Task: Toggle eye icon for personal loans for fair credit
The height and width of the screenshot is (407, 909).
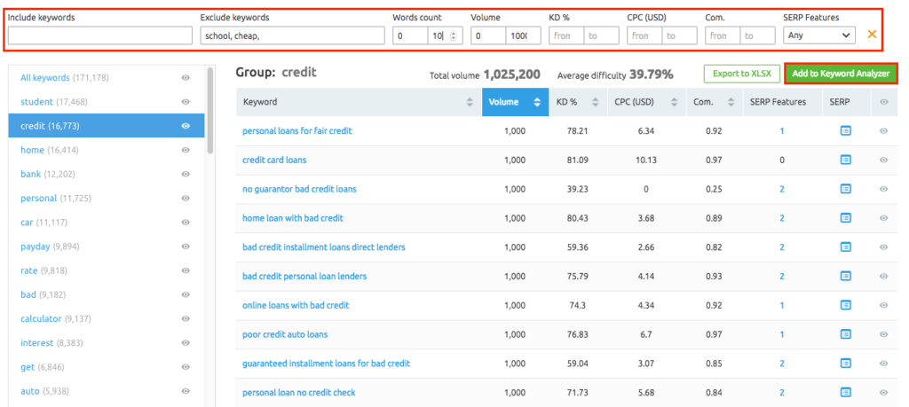Action: 883,131
